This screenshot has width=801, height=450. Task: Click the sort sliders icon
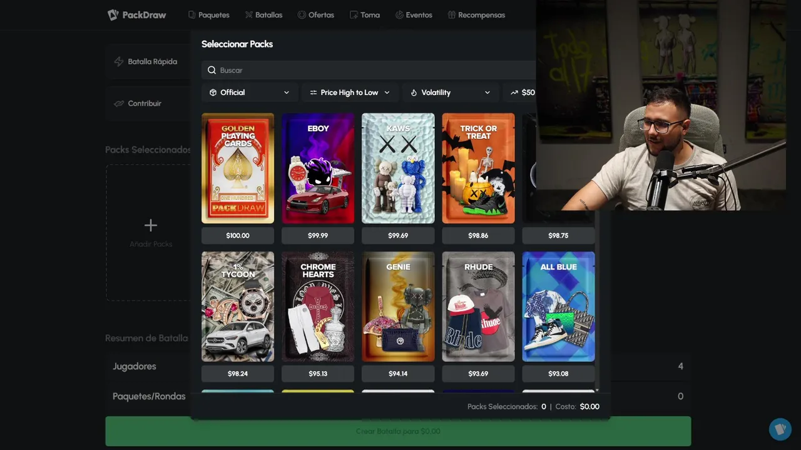click(314, 92)
